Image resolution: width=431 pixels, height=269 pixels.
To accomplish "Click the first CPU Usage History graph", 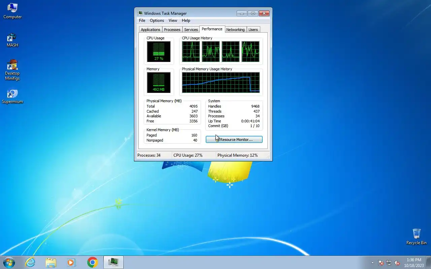I will click(x=191, y=51).
